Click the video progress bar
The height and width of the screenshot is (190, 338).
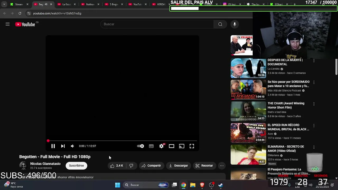[x=122, y=141]
